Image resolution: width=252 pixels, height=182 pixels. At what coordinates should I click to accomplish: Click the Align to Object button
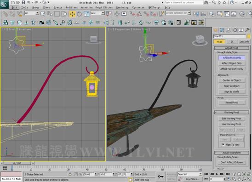(232, 86)
